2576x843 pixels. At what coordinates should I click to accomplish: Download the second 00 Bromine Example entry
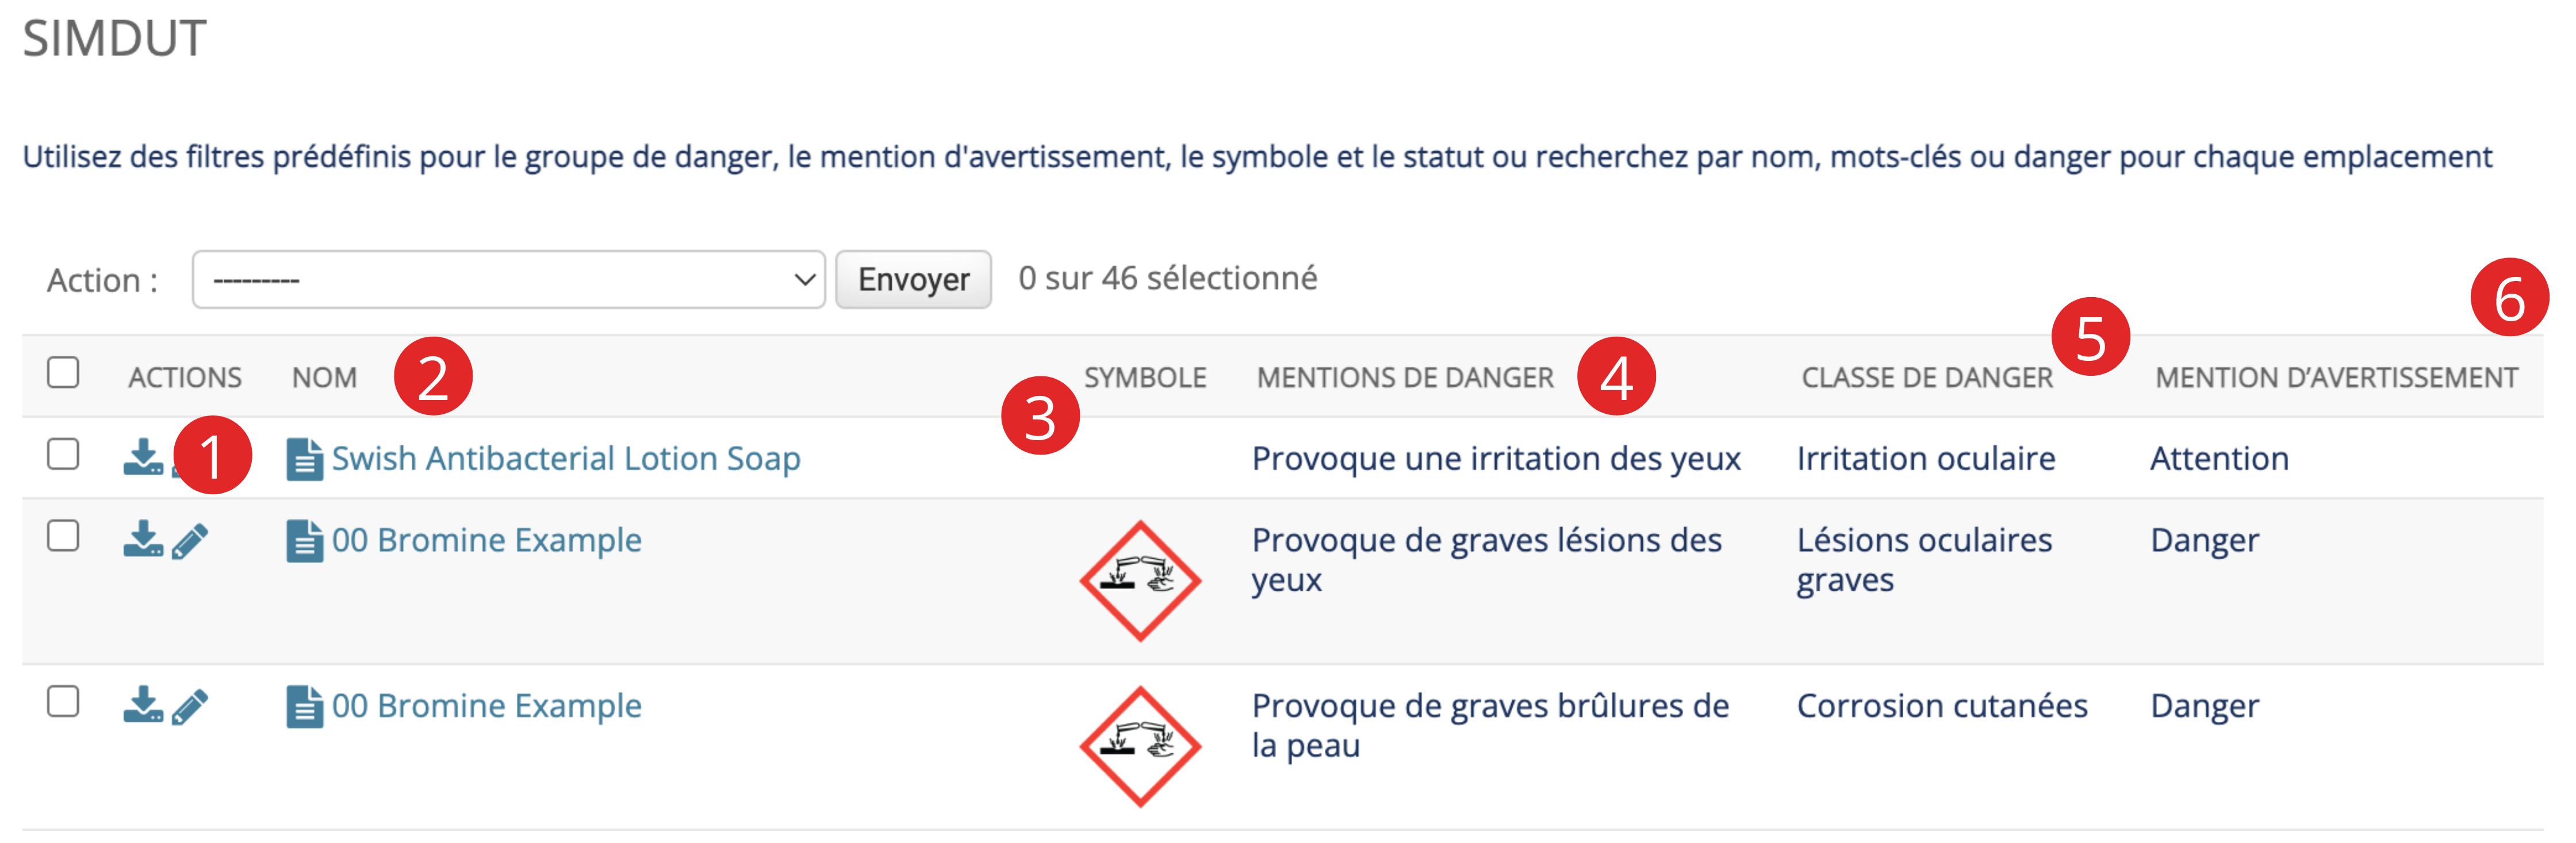pyautogui.click(x=143, y=705)
